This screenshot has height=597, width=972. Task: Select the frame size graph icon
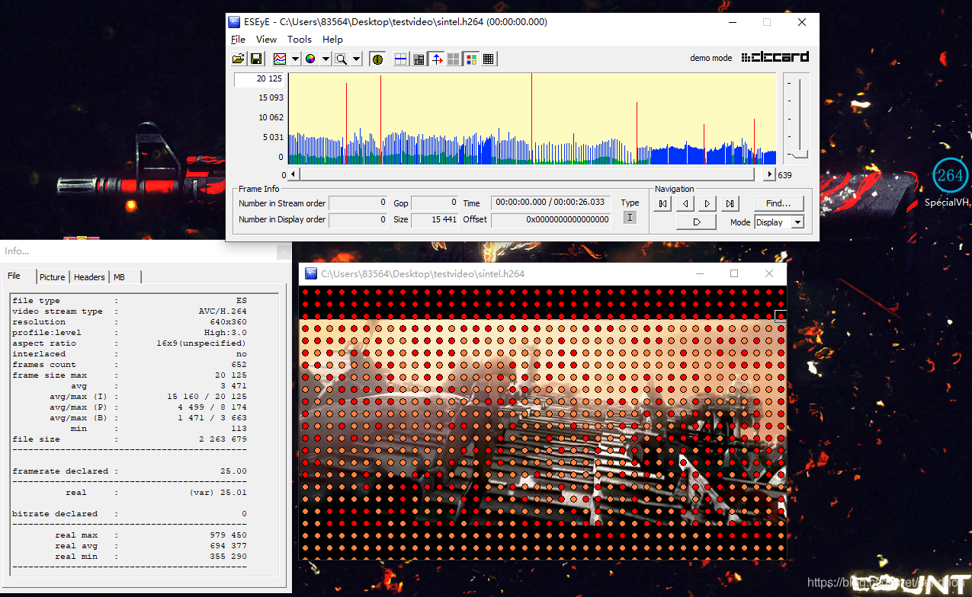(x=280, y=59)
